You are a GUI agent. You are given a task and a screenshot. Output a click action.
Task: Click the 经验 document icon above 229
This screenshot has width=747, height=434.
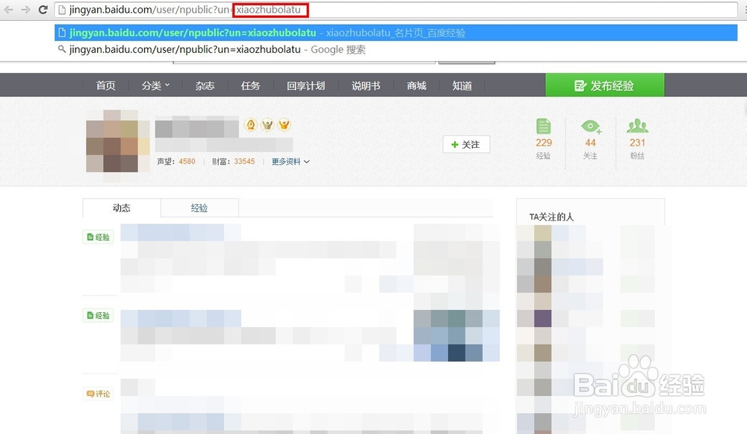pos(543,128)
